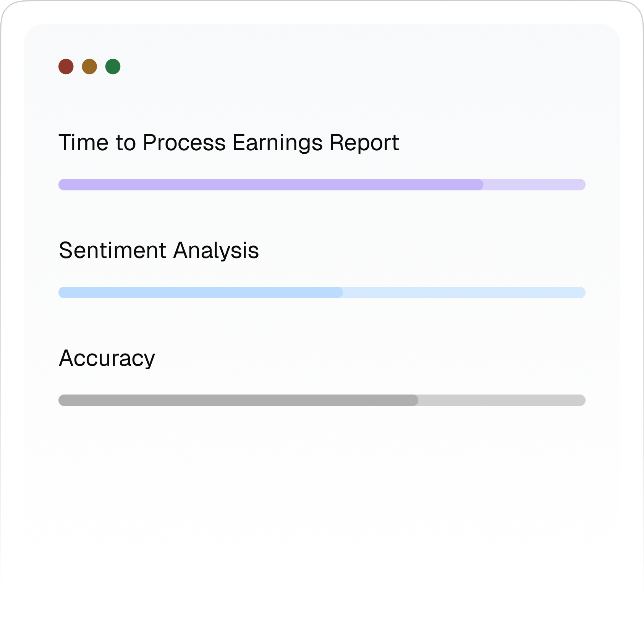The image size is (644, 617).
Task: Click the left start of the blue bar
Action: 62,292
